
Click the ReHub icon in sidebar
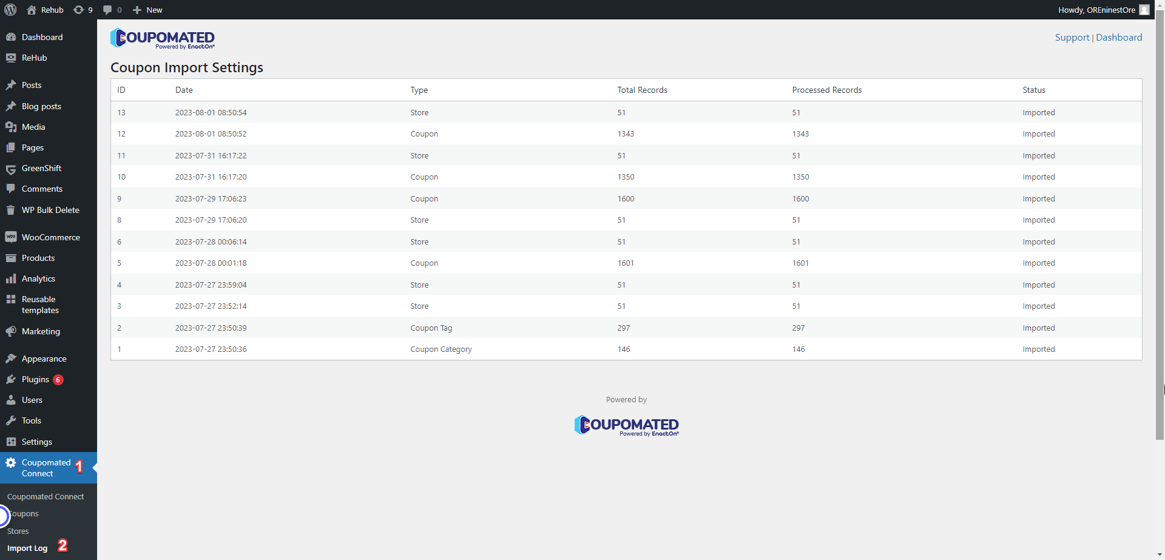(x=11, y=58)
